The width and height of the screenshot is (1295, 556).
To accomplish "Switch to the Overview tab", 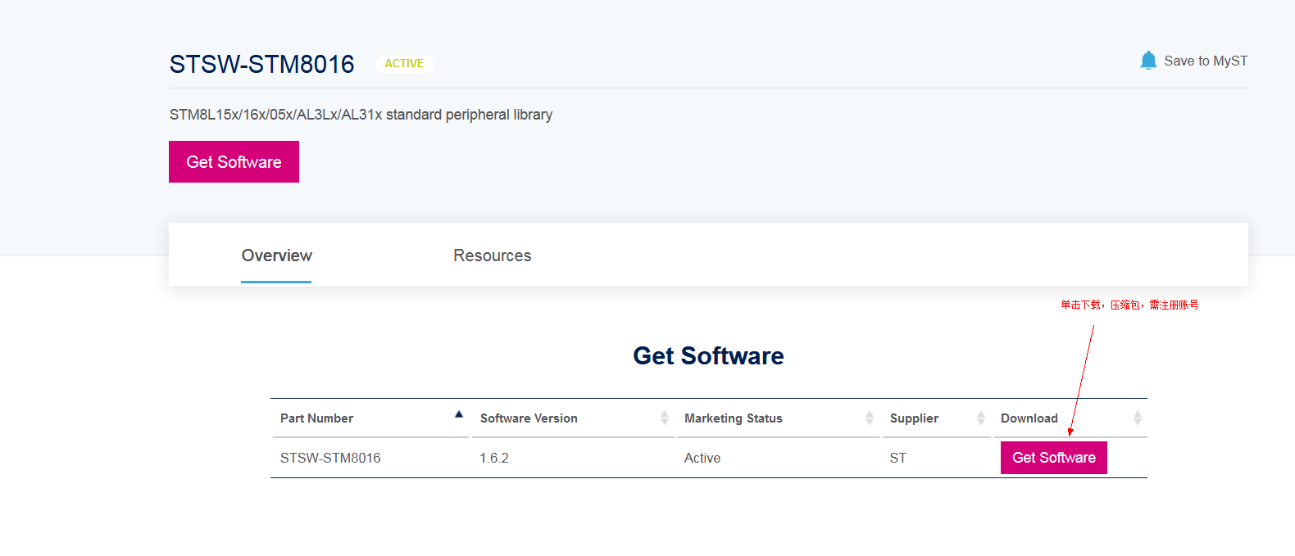I will pos(276,255).
